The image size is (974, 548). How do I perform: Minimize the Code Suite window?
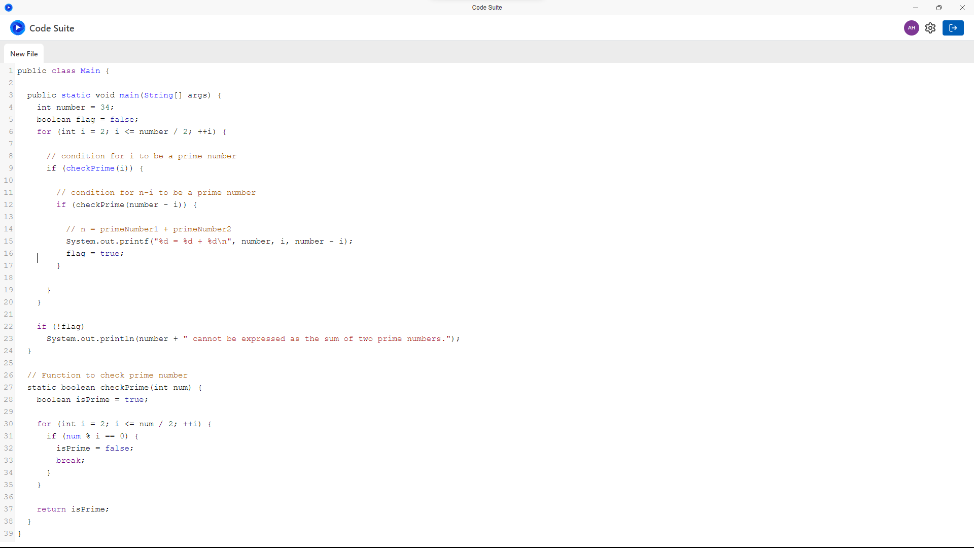(x=916, y=8)
